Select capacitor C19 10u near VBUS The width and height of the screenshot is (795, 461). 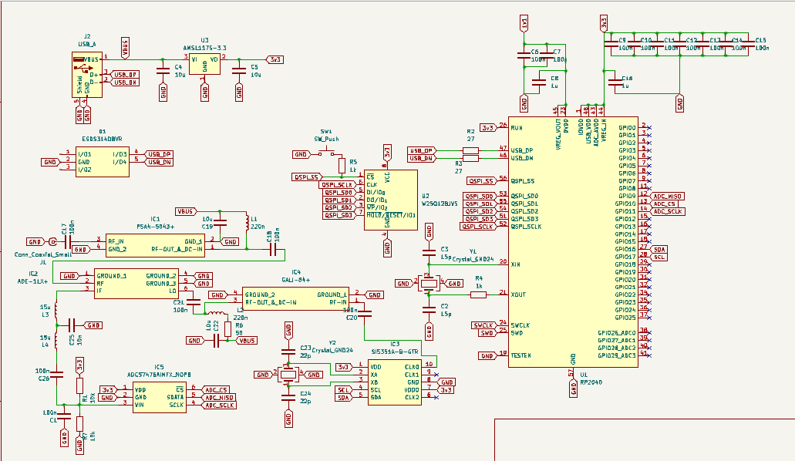[x=220, y=223]
